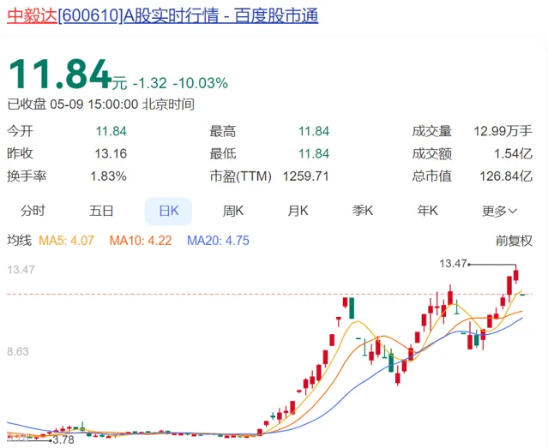The height and width of the screenshot is (448, 548).
Task: Click the 成交额 value 1.54亿
Action: (x=513, y=153)
